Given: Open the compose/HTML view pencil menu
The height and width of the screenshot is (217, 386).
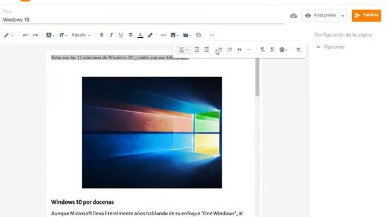Looking at the screenshot, I should click(8, 35).
